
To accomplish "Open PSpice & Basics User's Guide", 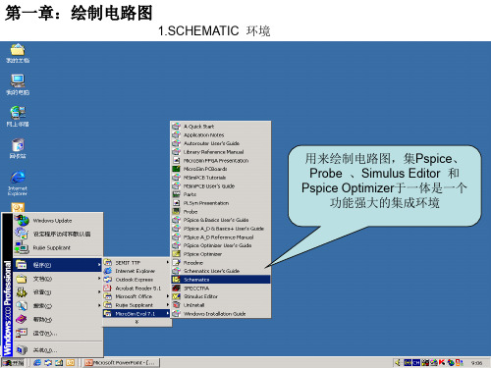I will tap(221, 220).
